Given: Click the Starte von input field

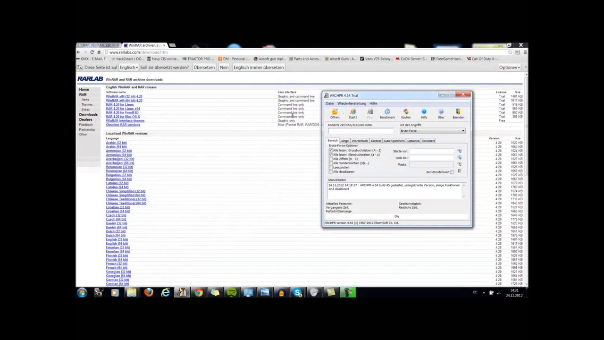Looking at the screenshot, I should click(x=432, y=151).
